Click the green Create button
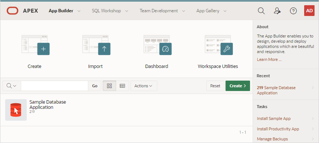The width and height of the screenshot is (319, 143). pyautogui.click(x=238, y=86)
